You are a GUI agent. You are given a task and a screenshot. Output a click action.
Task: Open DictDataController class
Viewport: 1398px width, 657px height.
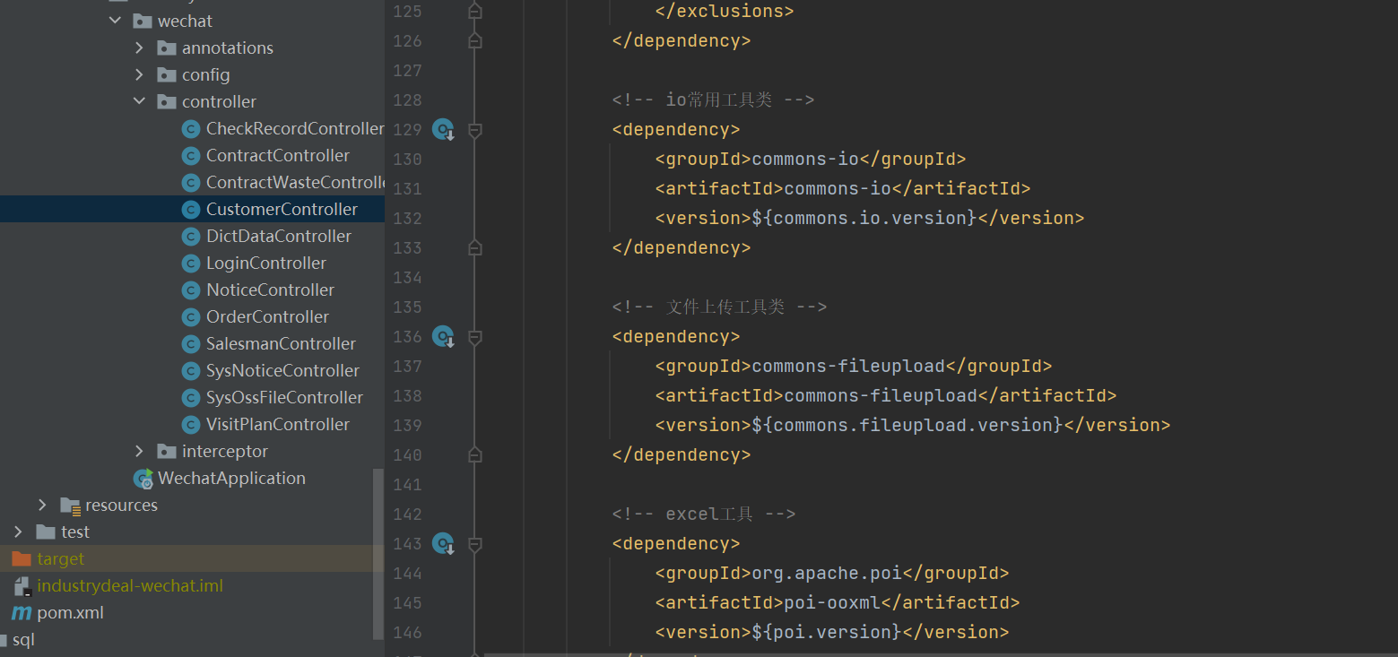tap(279, 236)
